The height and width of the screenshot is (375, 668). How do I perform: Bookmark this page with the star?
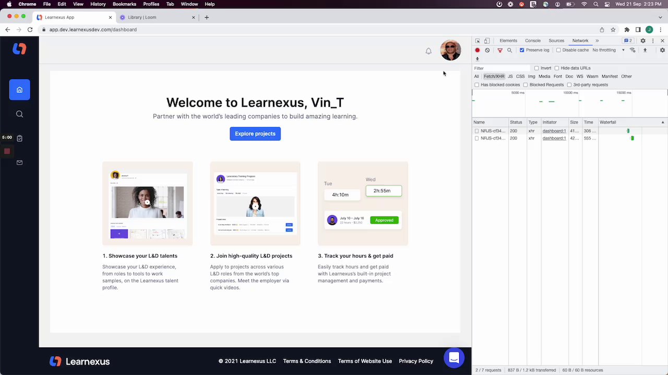coord(613,30)
